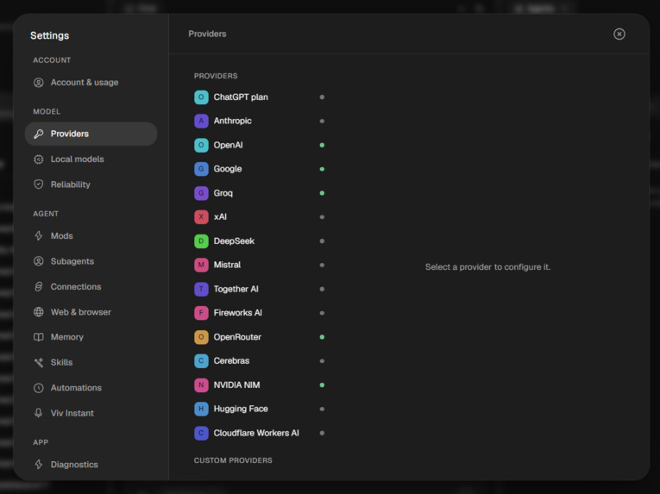Image resolution: width=660 pixels, height=494 pixels.
Task: Select the Groq provider name
Action: coord(223,193)
